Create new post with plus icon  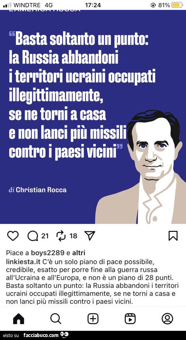[93, 319]
